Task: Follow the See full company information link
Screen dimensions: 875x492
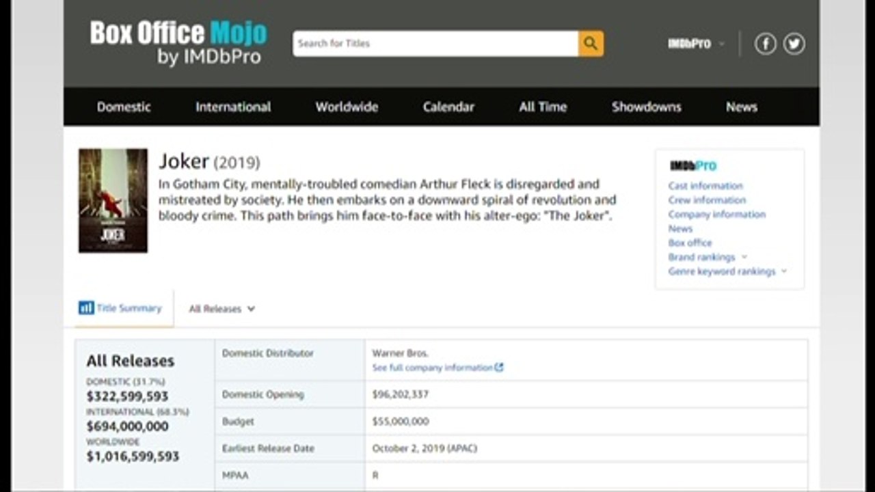Action: 432,368
